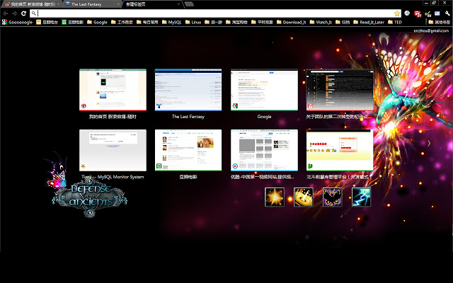Image resolution: width=453 pixels, height=283 pixels.
Task: Expand the MySQL bookmarks folder
Action: 171,22
